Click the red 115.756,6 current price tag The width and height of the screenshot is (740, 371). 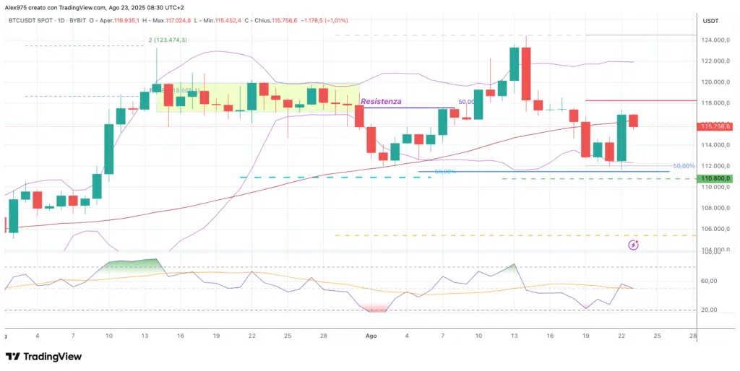pos(715,127)
